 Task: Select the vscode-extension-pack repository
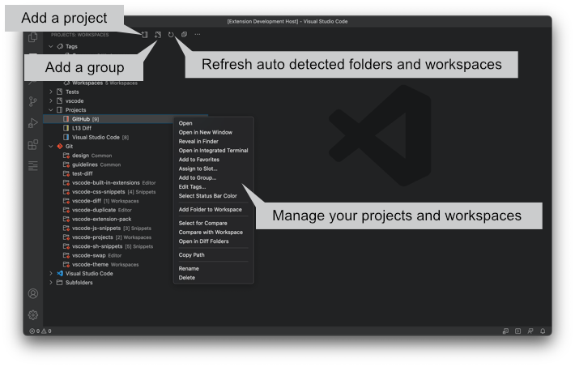(x=109, y=219)
